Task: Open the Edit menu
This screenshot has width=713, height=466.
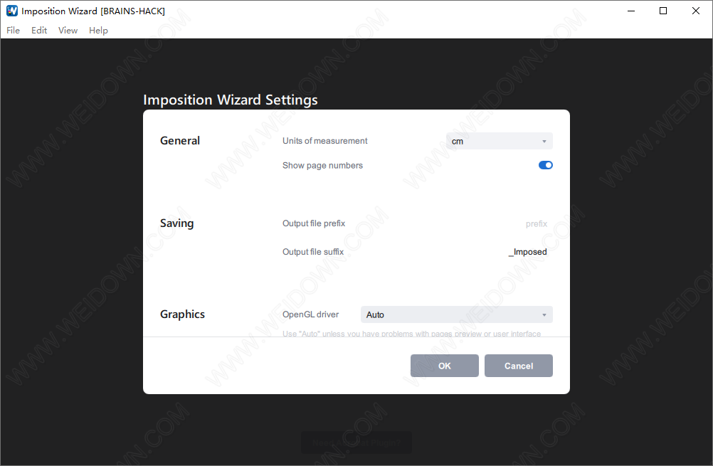Action: coord(39,31)
